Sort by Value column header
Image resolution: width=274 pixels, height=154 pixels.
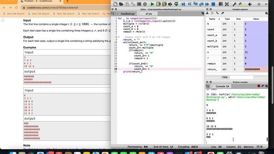click(x=256, y=19)
